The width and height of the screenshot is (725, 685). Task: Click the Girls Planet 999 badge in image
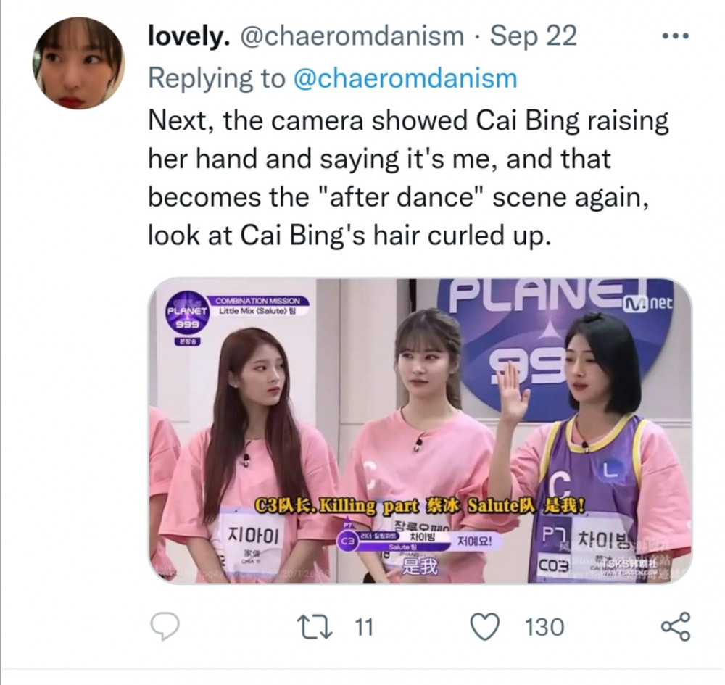point(186,315)
